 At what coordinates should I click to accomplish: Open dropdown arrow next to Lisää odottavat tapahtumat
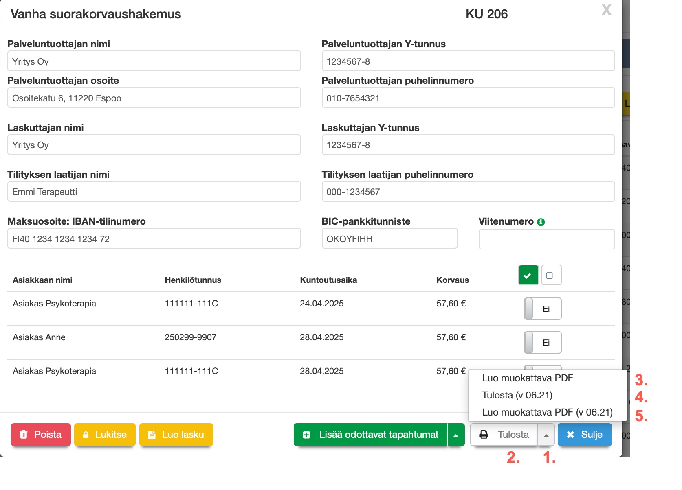click(456, 435)
